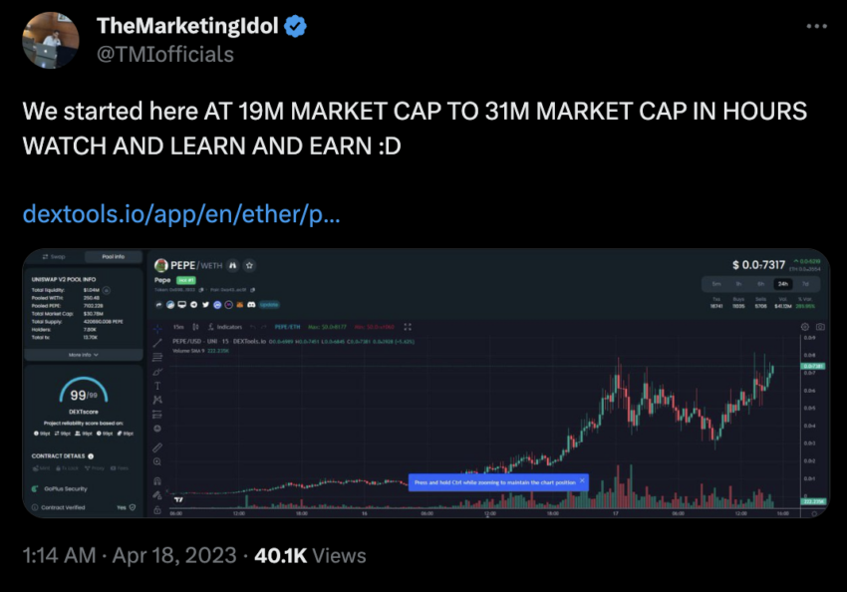Open the dextools.io link in tweet
Image resolution: width=847 pixels, height=592 pixels.
click(180, 214)
